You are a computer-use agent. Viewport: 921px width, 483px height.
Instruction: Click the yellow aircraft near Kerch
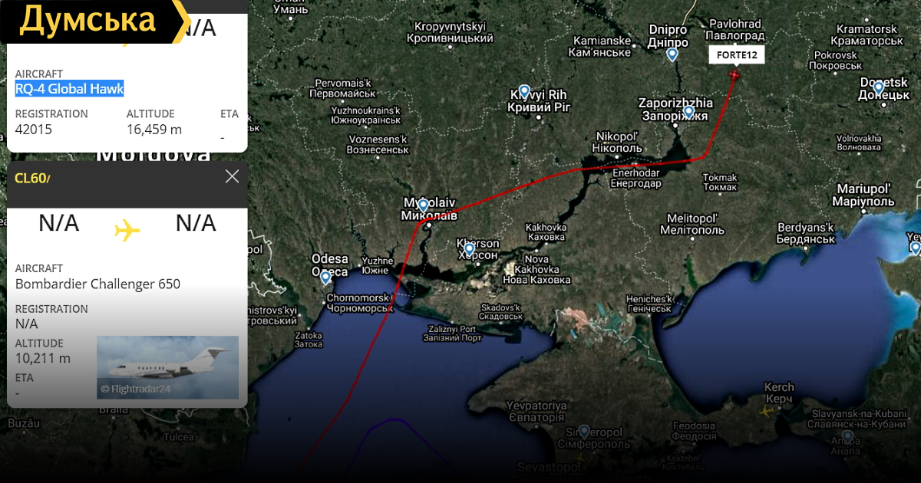767,412
